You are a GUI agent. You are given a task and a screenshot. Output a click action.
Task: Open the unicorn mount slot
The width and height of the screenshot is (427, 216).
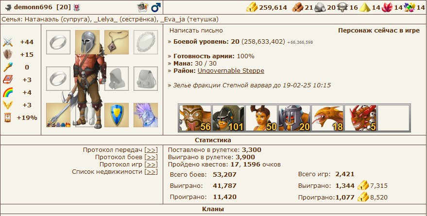[146, 115]
